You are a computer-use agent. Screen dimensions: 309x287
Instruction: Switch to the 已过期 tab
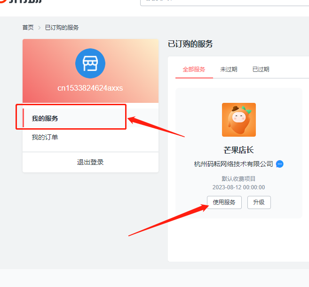pyautogui.click(x=261, y=69)
